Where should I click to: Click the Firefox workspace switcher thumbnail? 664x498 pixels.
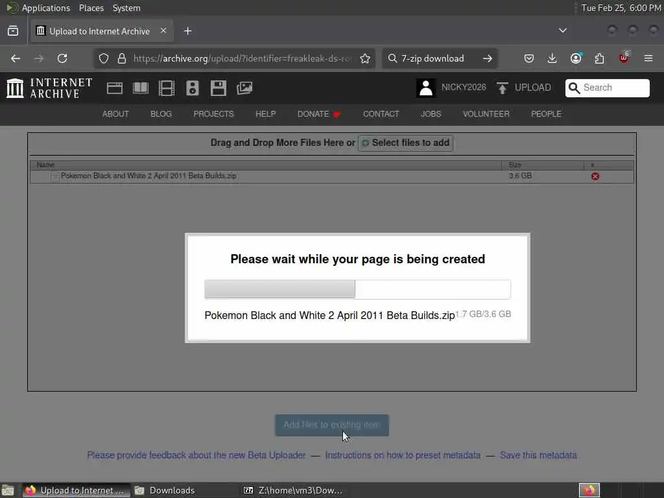(589, 490)
